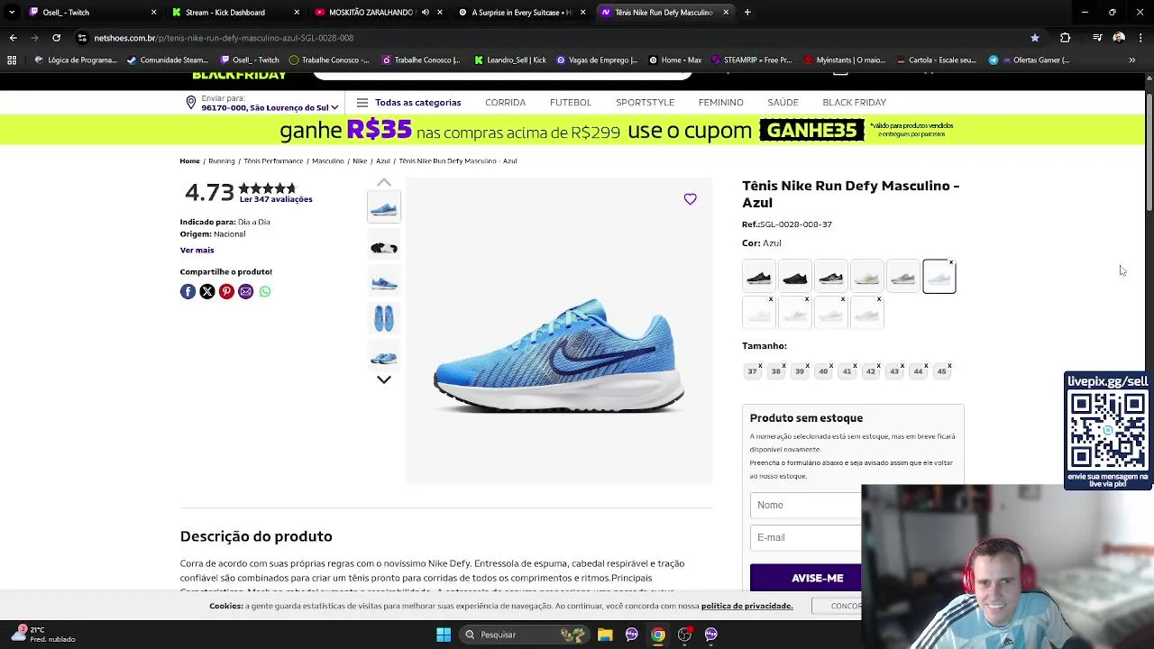Share product on WhatsApp
The image size is (1154, 649).
[x=265, y=291]
